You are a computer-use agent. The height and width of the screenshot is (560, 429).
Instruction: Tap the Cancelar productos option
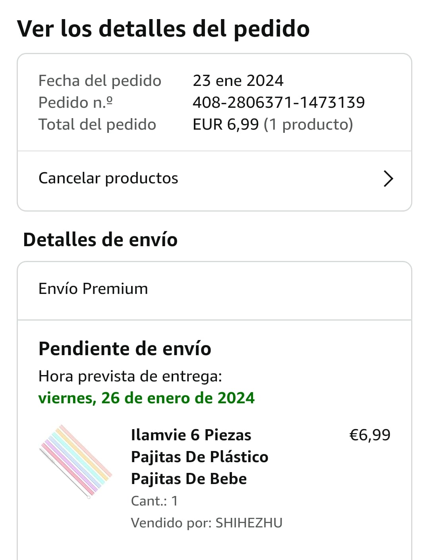click(108, 178)
